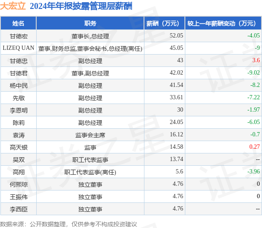Select the 职务 column header
The width and height of the screenshot is (262, 228).
(90, 23)
